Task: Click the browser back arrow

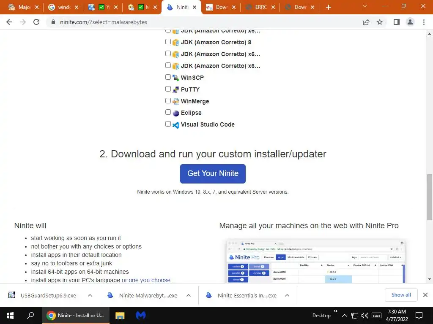Action: [x=9, y=22]
